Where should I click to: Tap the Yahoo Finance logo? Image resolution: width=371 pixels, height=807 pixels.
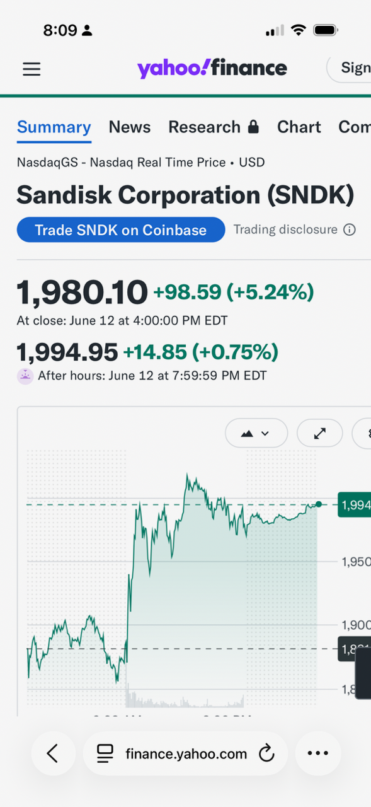[212, 68]
